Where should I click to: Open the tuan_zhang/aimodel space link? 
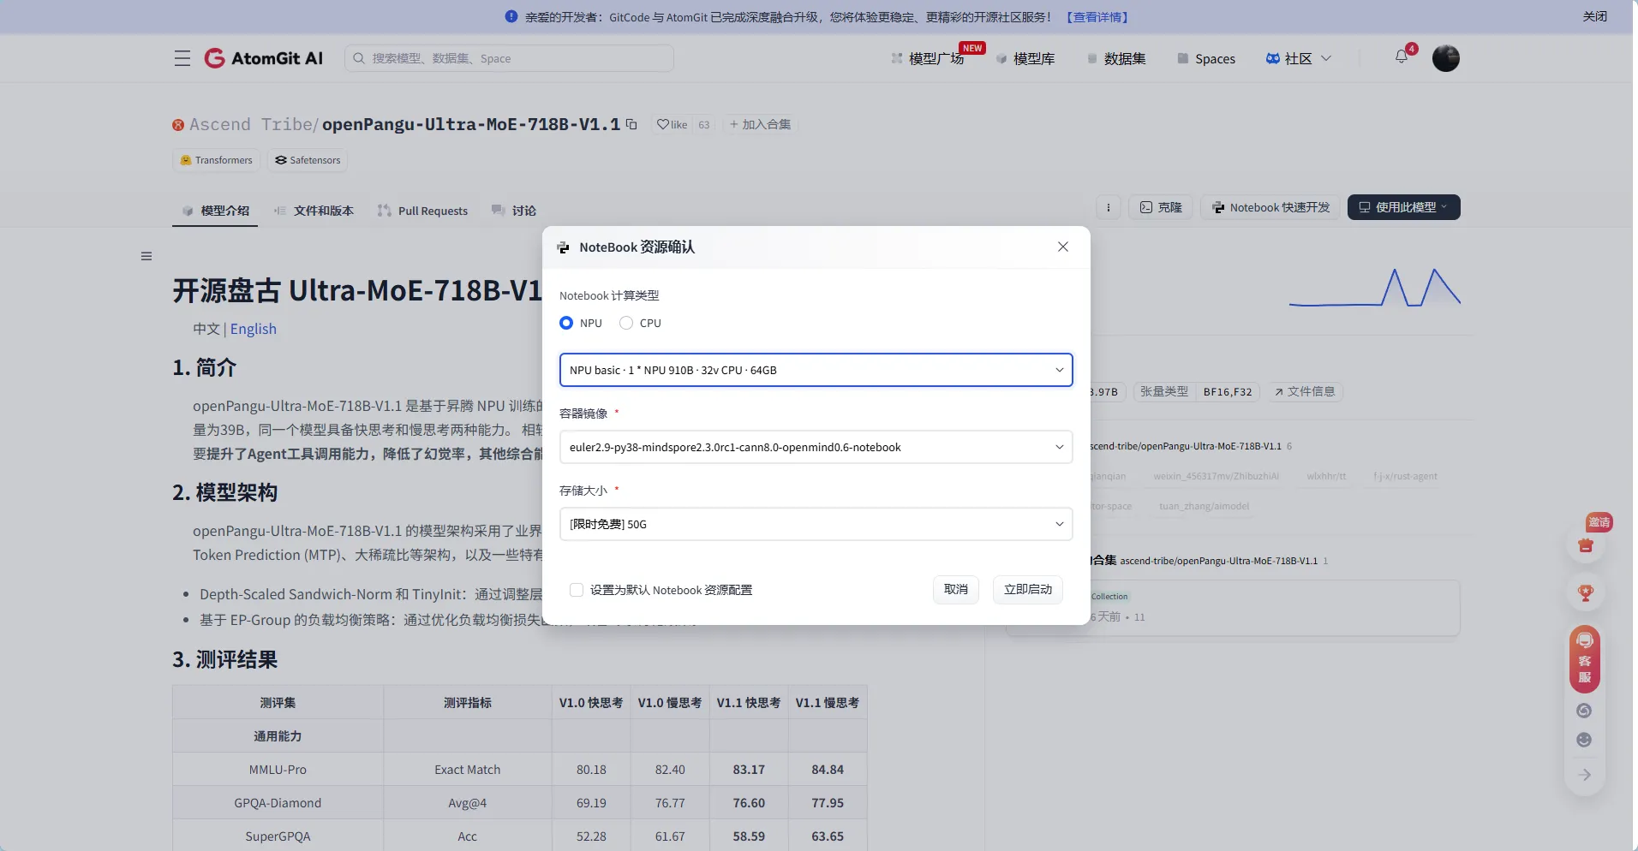point(1204,506)
